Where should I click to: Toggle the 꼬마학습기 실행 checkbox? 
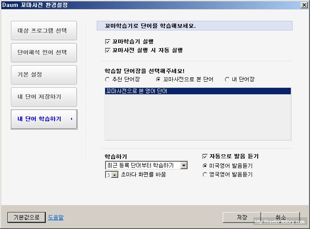108,42
